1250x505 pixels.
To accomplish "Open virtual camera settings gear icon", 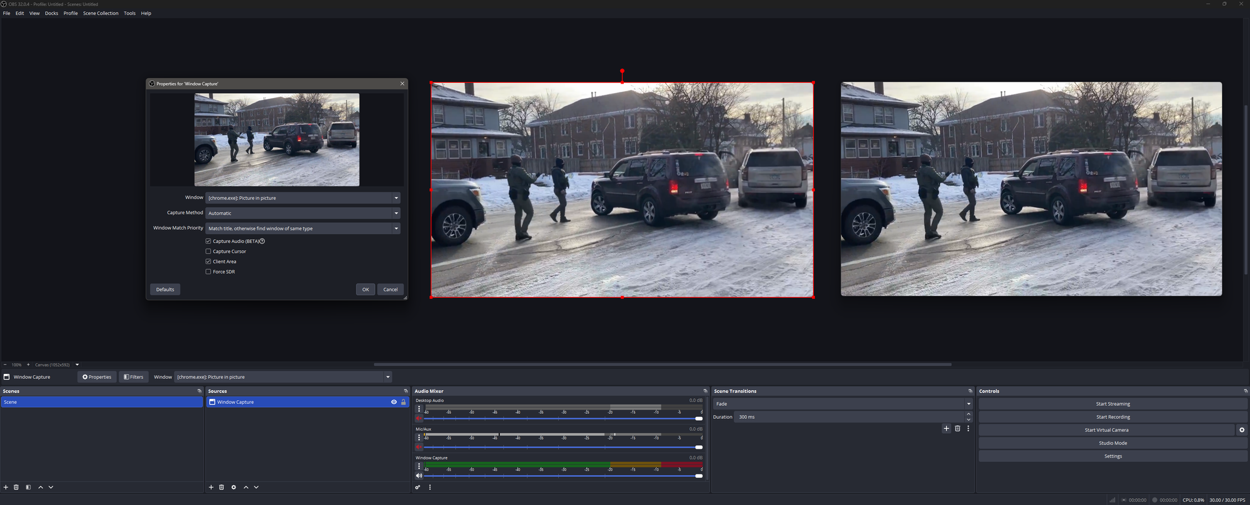I will [x=1241, y=430].
